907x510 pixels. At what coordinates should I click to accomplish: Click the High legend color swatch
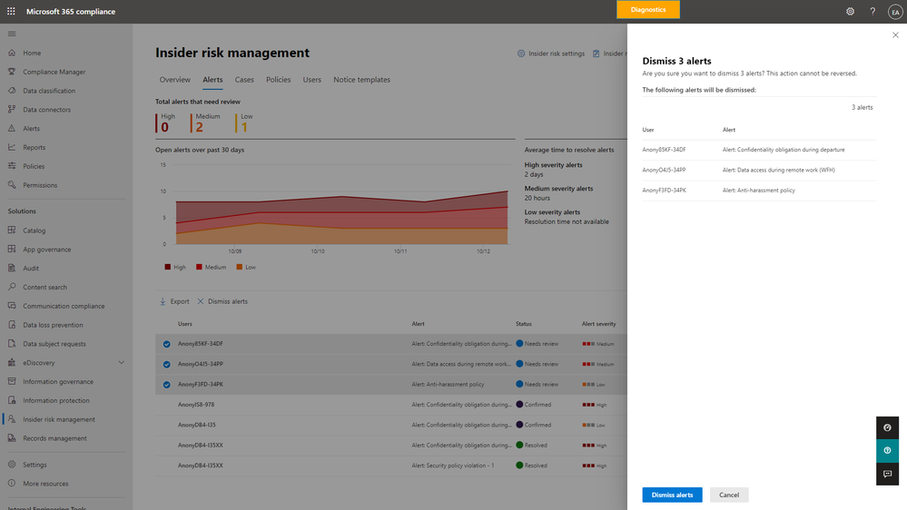(x=168, y=267)
